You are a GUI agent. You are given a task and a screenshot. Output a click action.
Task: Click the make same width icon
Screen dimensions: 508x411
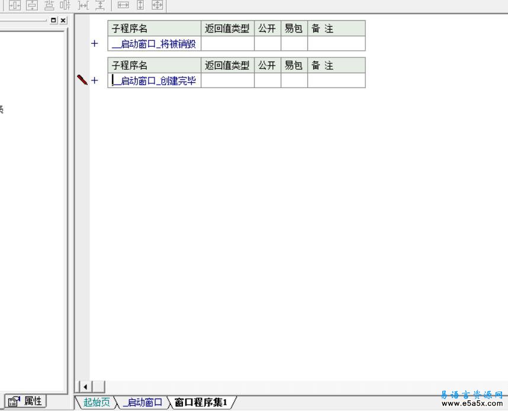(x=123, y=5)
